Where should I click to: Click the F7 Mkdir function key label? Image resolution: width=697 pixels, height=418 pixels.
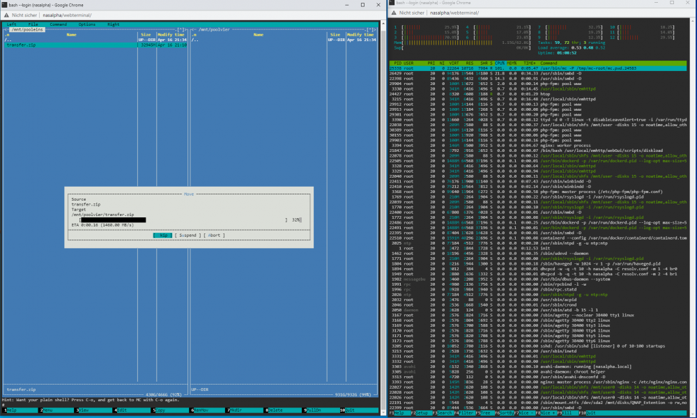pos(246,410)
